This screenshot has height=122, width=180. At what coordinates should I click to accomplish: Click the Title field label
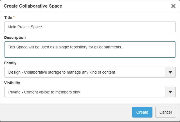pyautogui.click(x=8, y=18)
